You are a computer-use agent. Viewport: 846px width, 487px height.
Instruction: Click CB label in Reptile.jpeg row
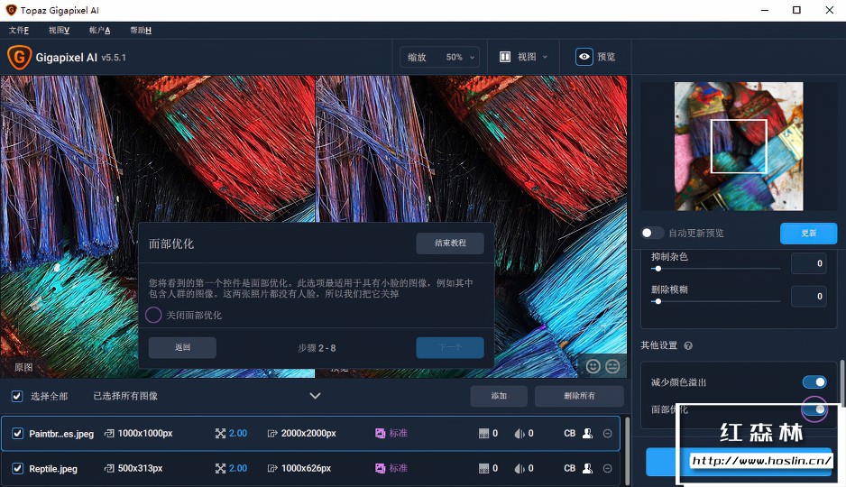(x=570, y=468)
